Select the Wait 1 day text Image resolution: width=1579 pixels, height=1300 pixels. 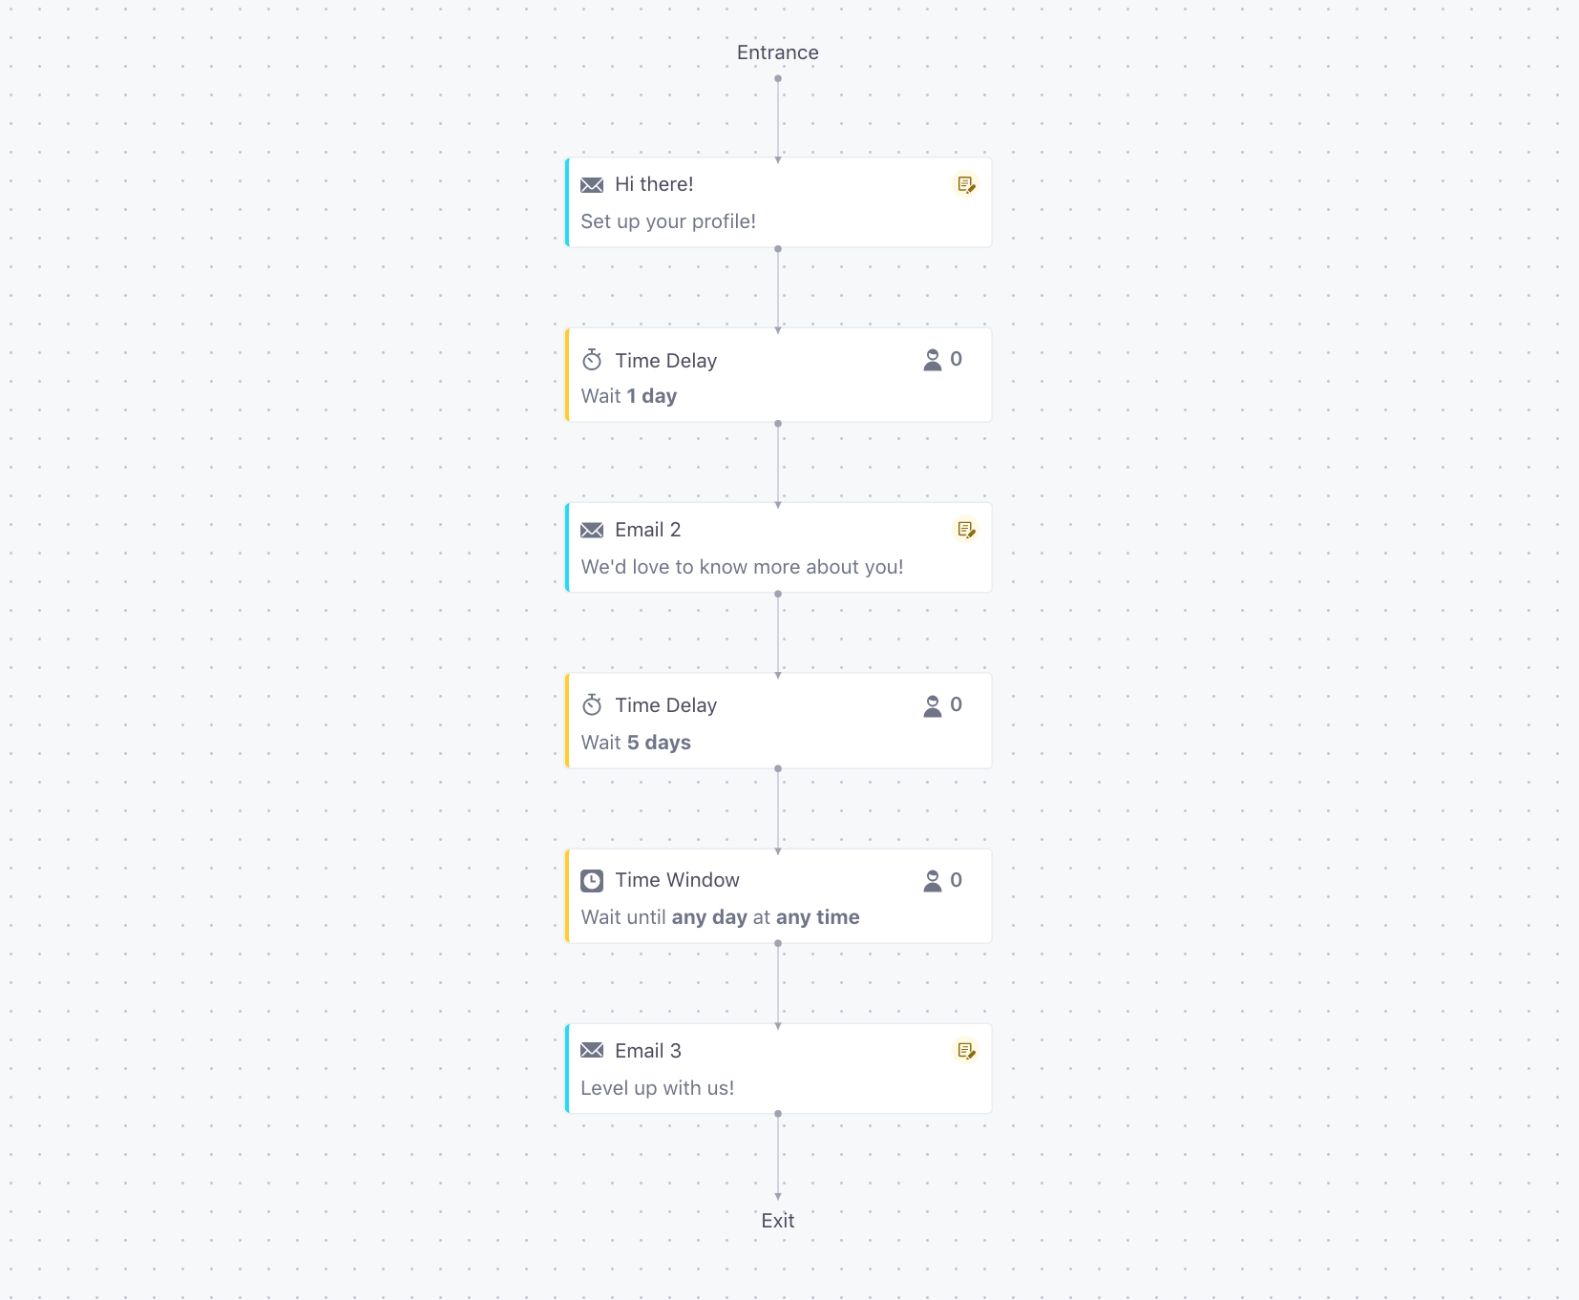[629, 396]
